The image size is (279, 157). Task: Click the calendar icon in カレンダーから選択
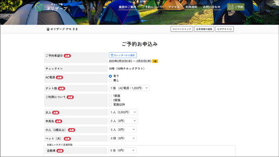tap(112, 55)
